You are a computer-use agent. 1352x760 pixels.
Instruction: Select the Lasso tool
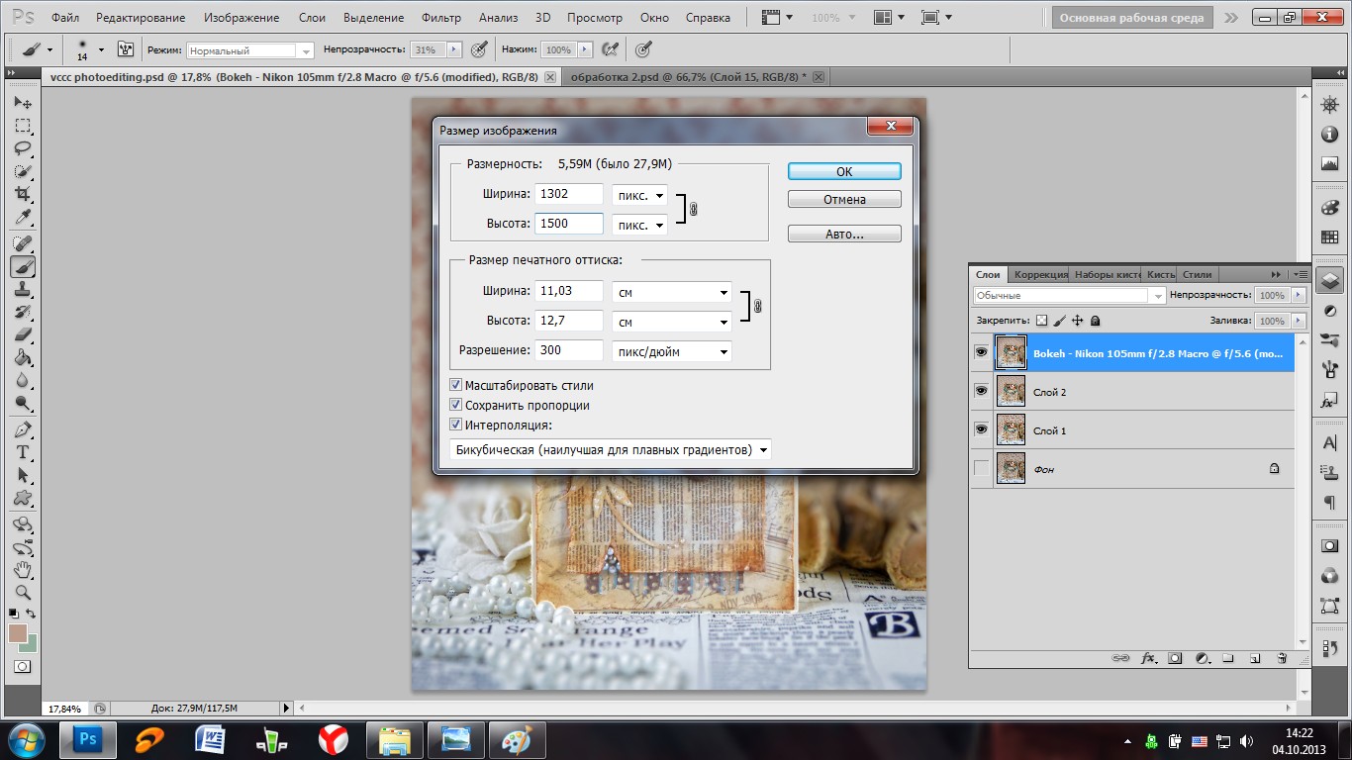pos(23,148)
